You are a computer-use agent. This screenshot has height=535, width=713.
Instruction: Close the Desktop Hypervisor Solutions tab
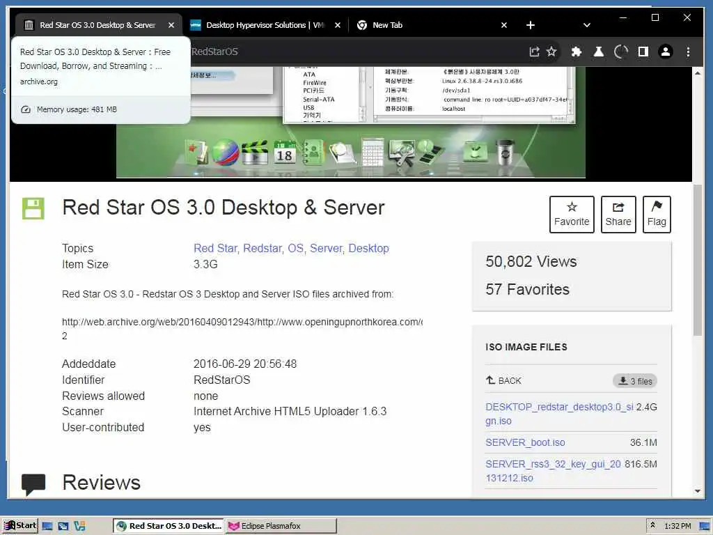(x=338, y=25)
